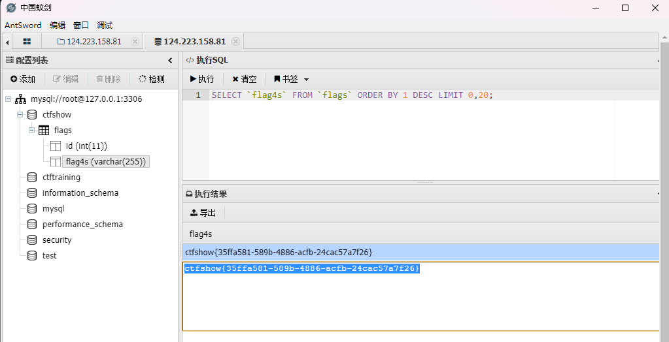The image size is (669, 342).
Task: Open the 编辑 menu
Action: click(x=58, y=25)
